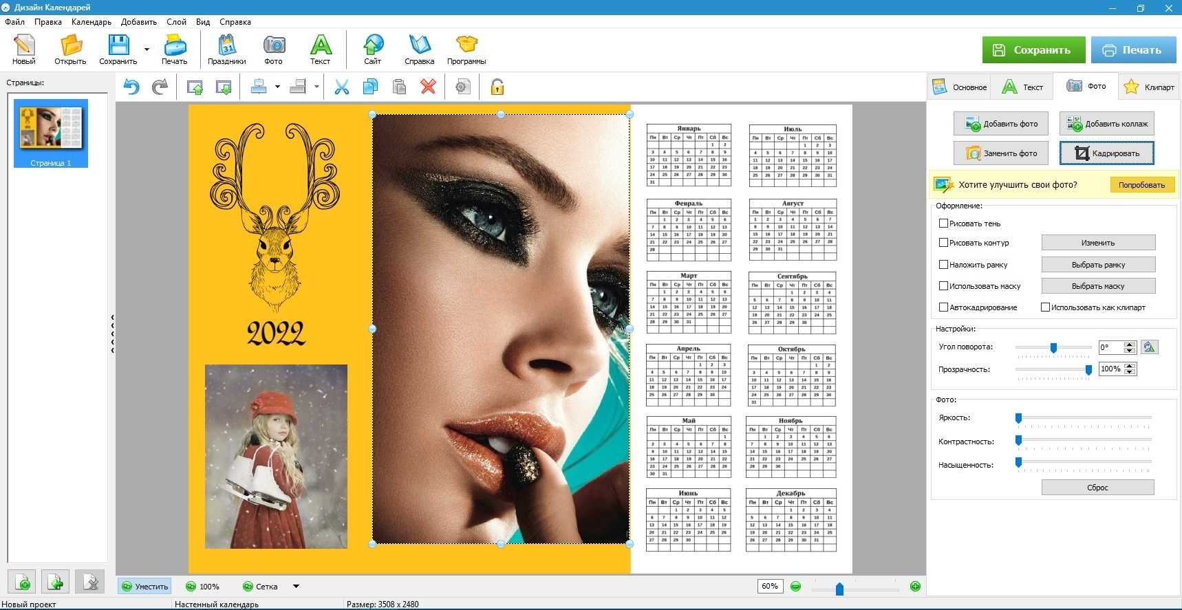The width and height of the screenshot is (1182, 610).
Task: Toggle the Наложить рамку checkbox
Action: click(944, 265)
